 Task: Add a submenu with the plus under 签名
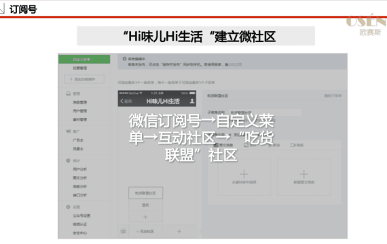[x=145, y=217]
